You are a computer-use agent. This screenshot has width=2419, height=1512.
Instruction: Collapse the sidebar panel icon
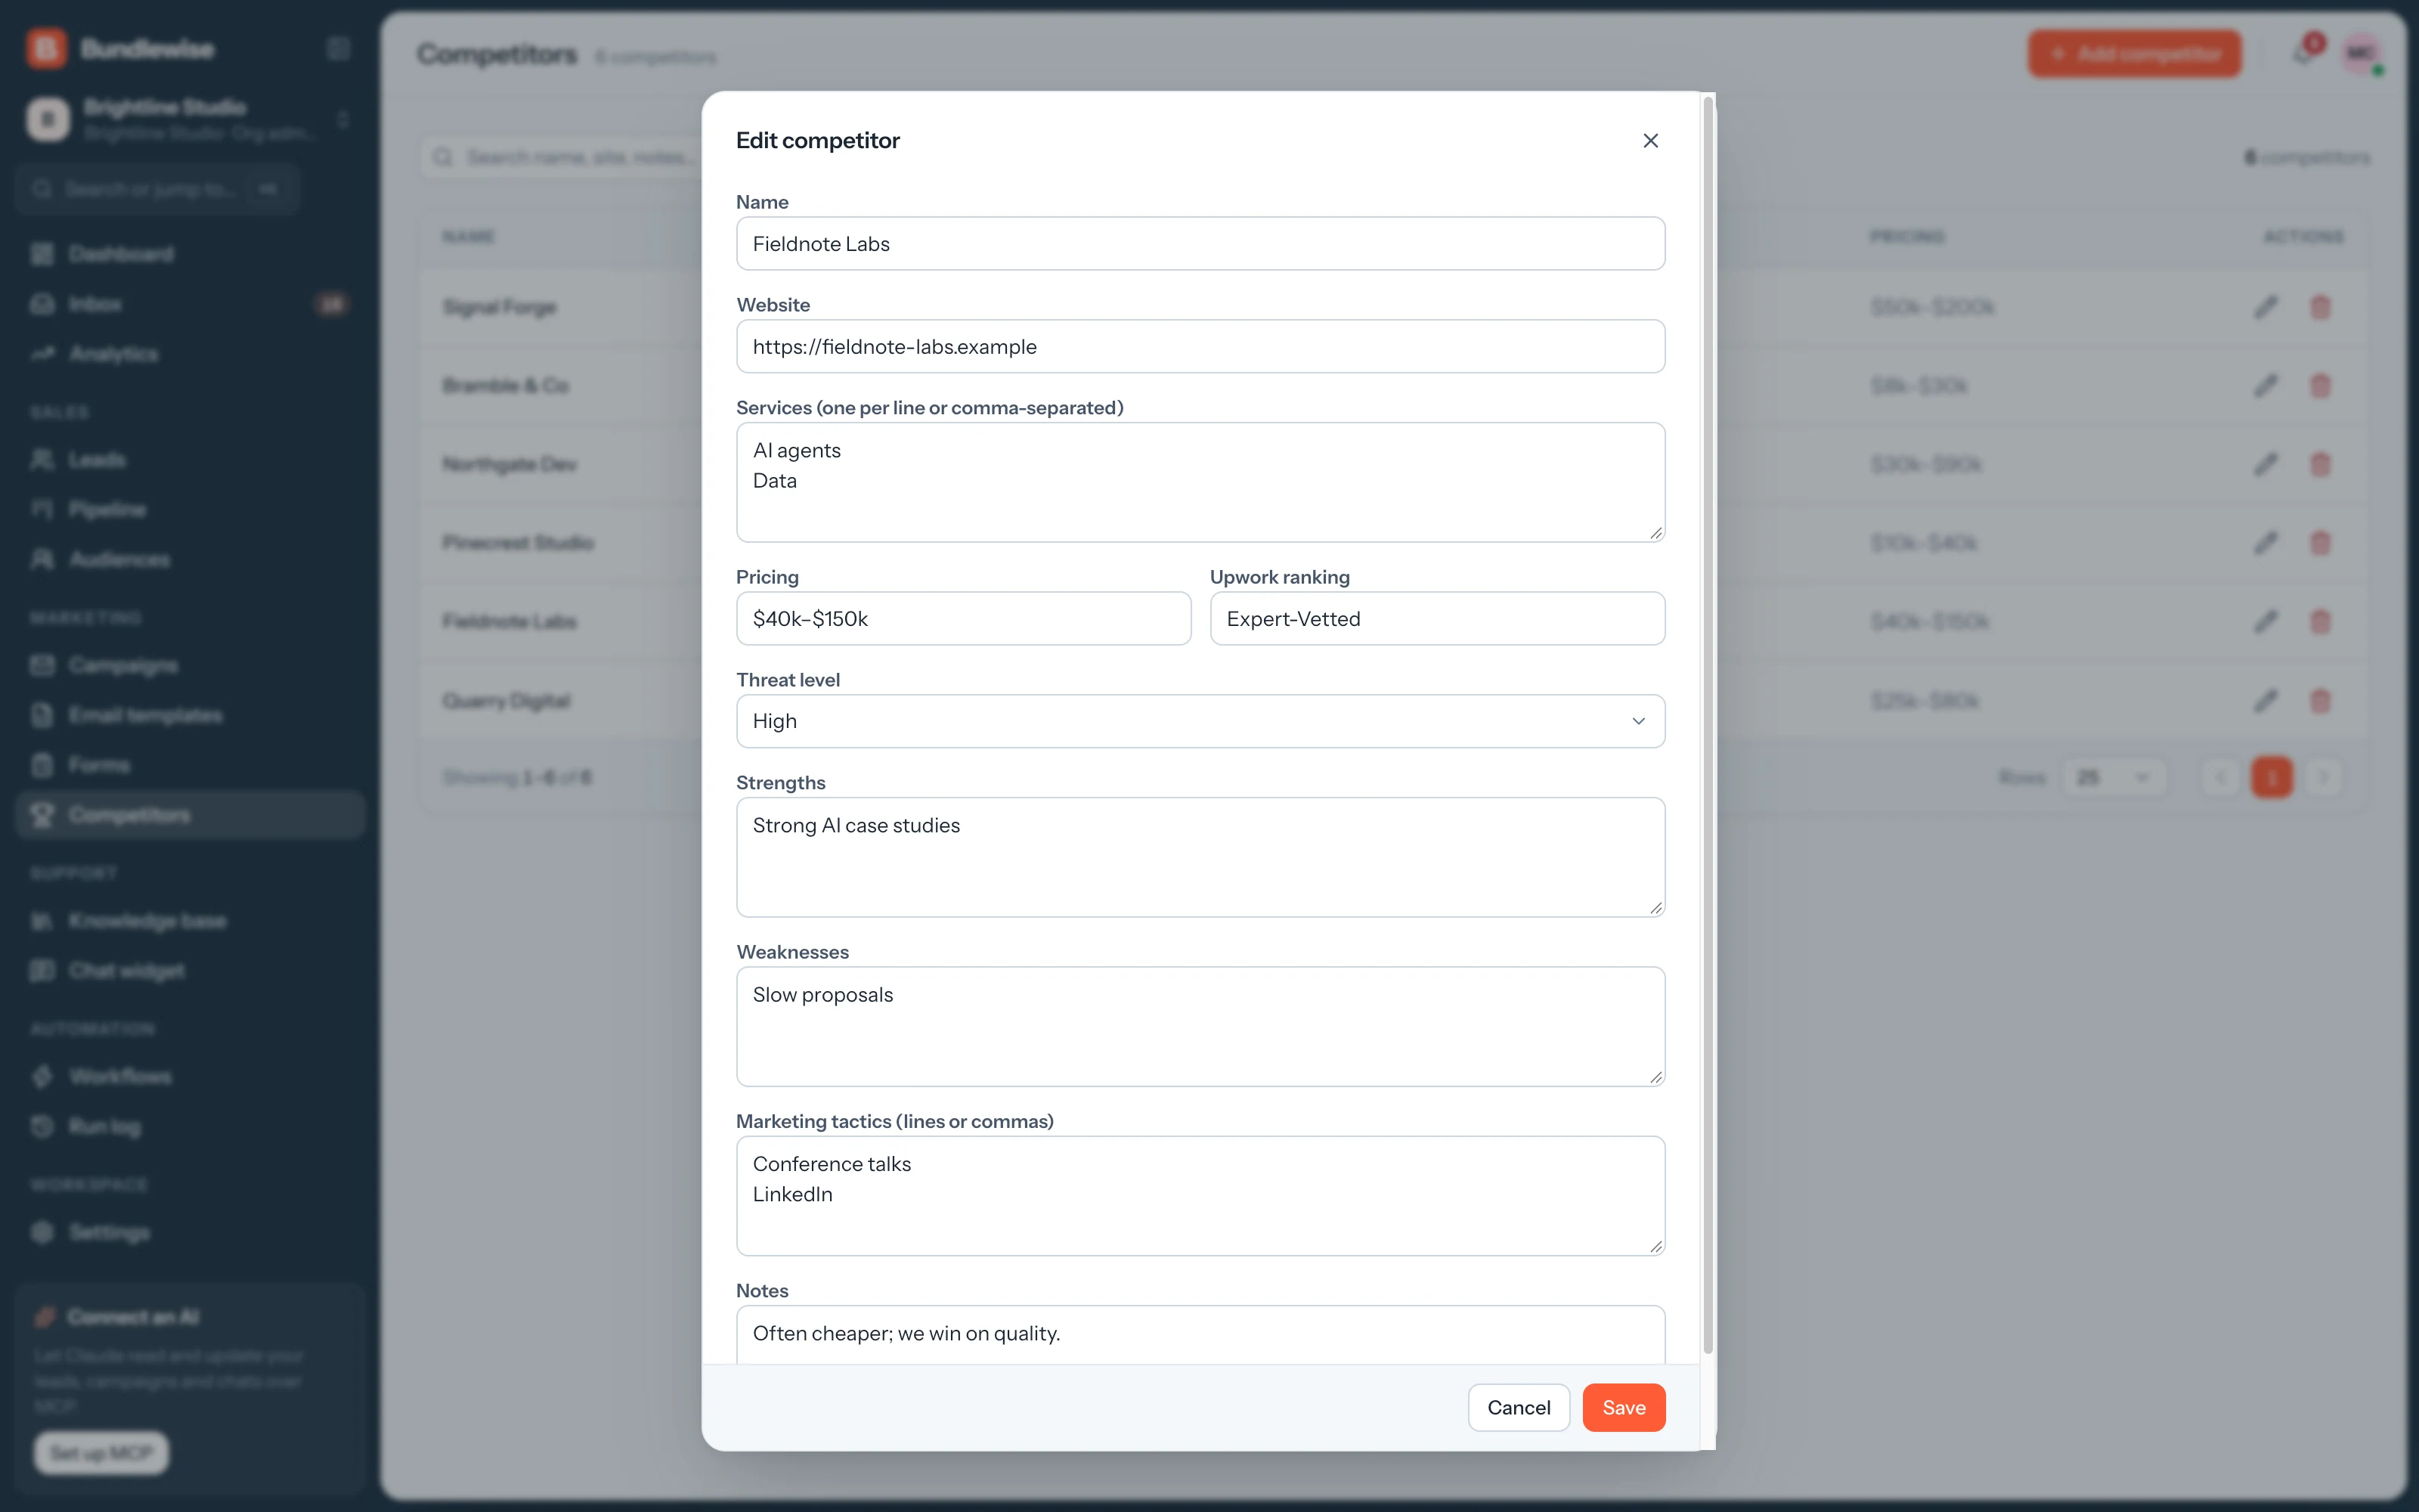[x=339, y=48]
